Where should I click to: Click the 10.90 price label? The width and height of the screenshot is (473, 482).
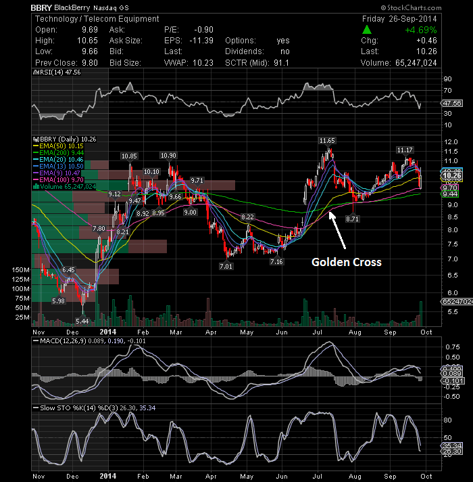[168, 156]
